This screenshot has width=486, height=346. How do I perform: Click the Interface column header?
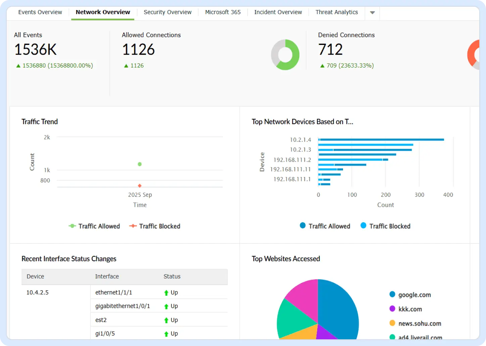click(x=107, y=277)
